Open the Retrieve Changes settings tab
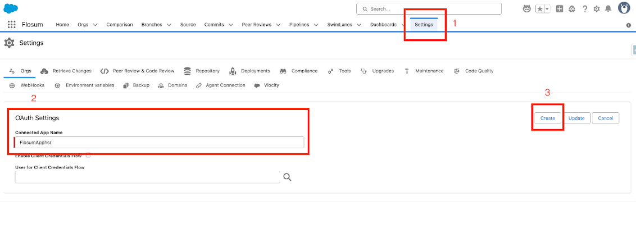This screenshot has width=636, height=228. pos(66,71)
